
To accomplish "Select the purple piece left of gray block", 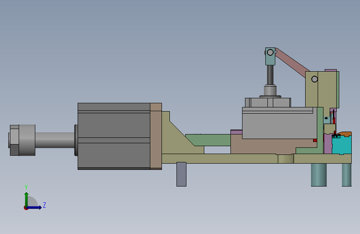I will 237,132.
